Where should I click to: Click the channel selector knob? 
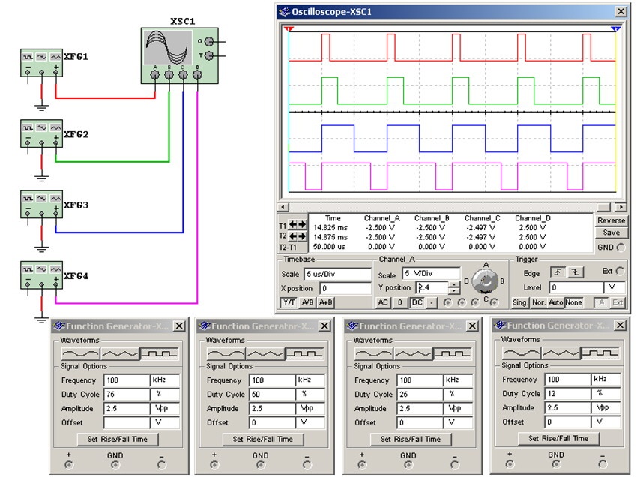[486, 282]
